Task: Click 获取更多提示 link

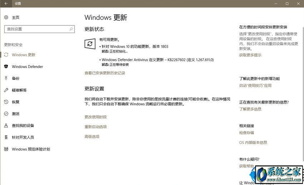Action: 250,55
